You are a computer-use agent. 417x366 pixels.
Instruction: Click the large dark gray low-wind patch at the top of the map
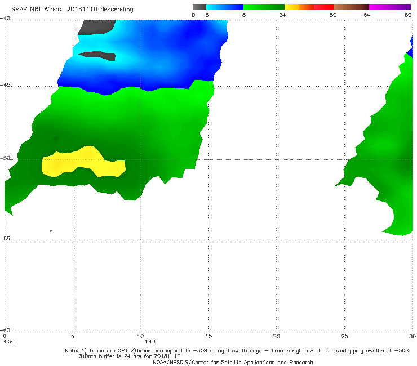pyautogui.click(x=97, y=27)
